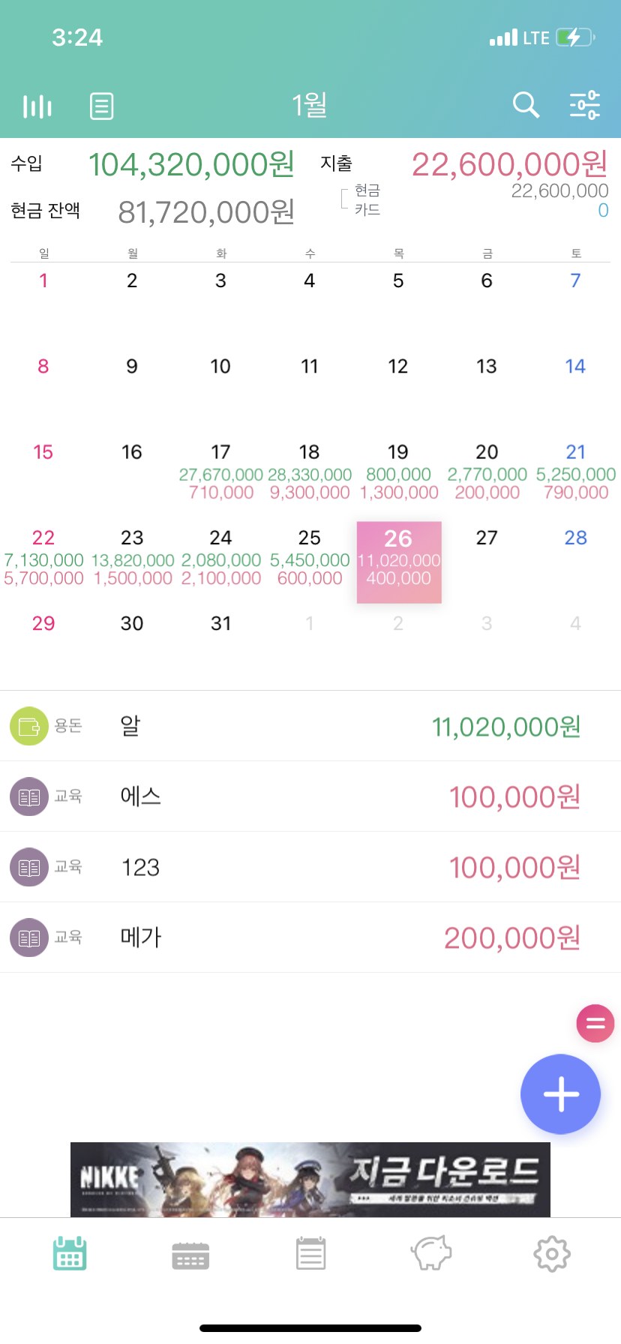Open the filter sliders icon
The height and width of the screenshot is (1344, 621).
[x=585, y=106]
